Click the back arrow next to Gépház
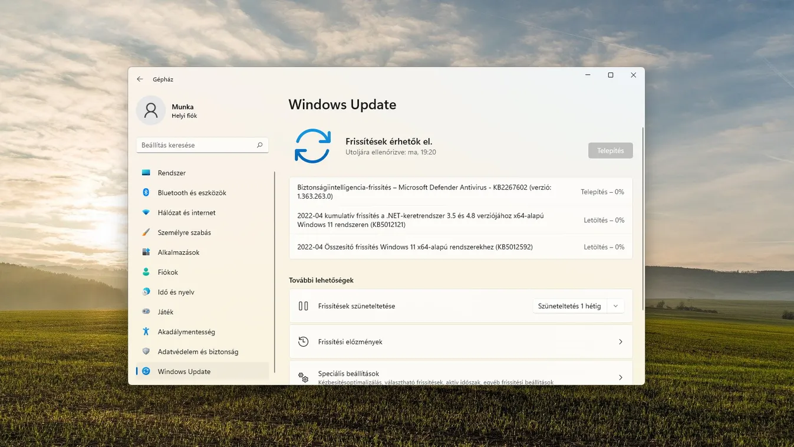Image resolution: width=794 pixels, height=447 pixels. click(x=140, y=79)
